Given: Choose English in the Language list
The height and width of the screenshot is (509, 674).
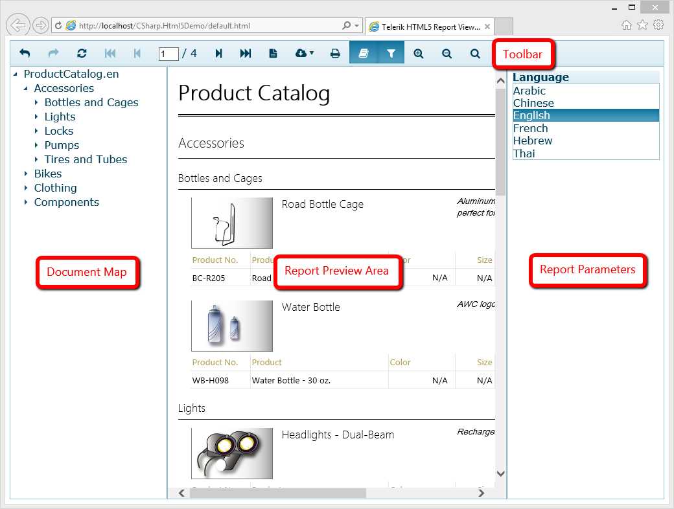Looking at the screenshot, I should pos(586,115).
